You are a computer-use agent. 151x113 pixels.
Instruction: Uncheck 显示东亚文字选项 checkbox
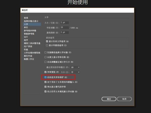coord(47,41)
